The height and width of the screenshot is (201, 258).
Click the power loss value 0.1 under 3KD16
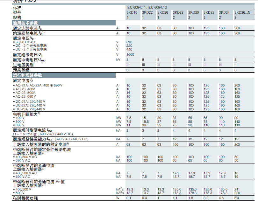pos(129,198)
